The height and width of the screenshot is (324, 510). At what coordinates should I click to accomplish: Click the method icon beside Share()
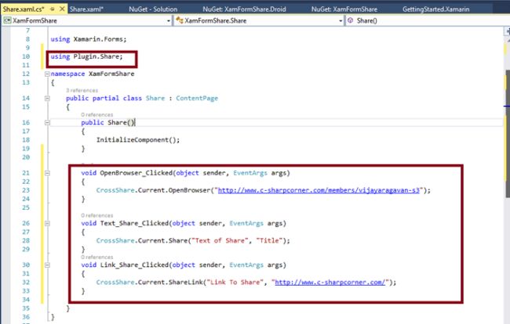(350, 21)
